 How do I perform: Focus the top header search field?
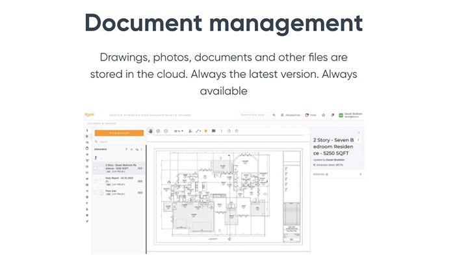coord(255,115)
